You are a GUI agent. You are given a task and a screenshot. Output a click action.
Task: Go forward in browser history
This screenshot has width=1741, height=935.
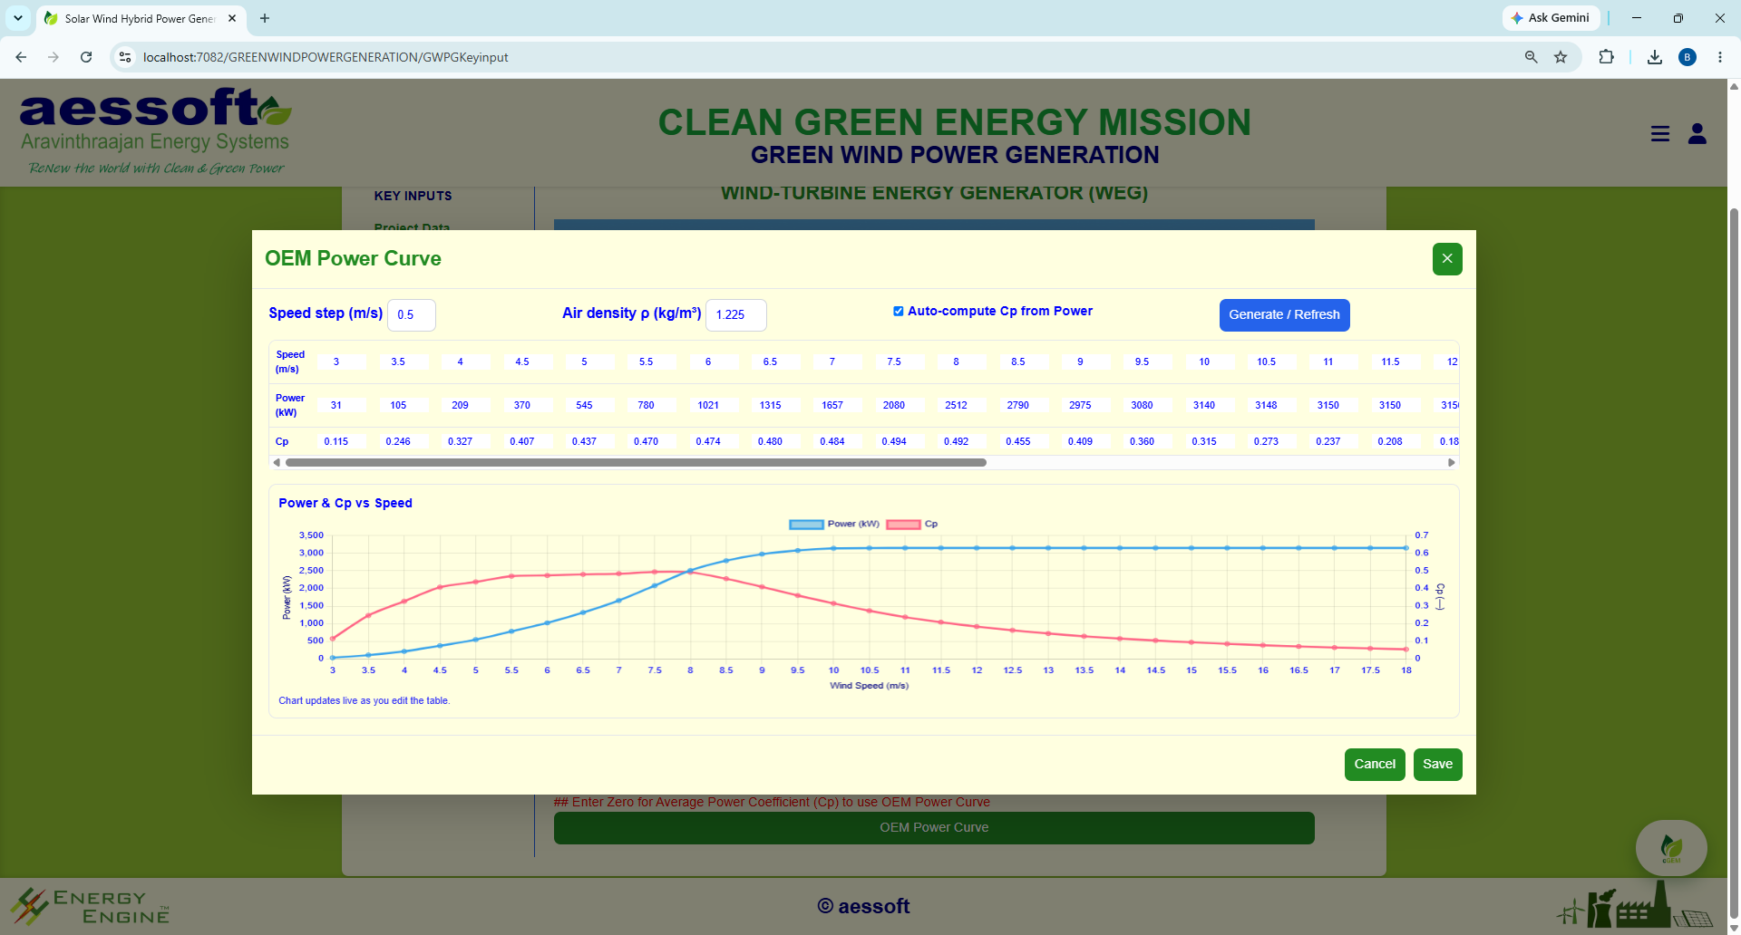click(x=53, y=57)
